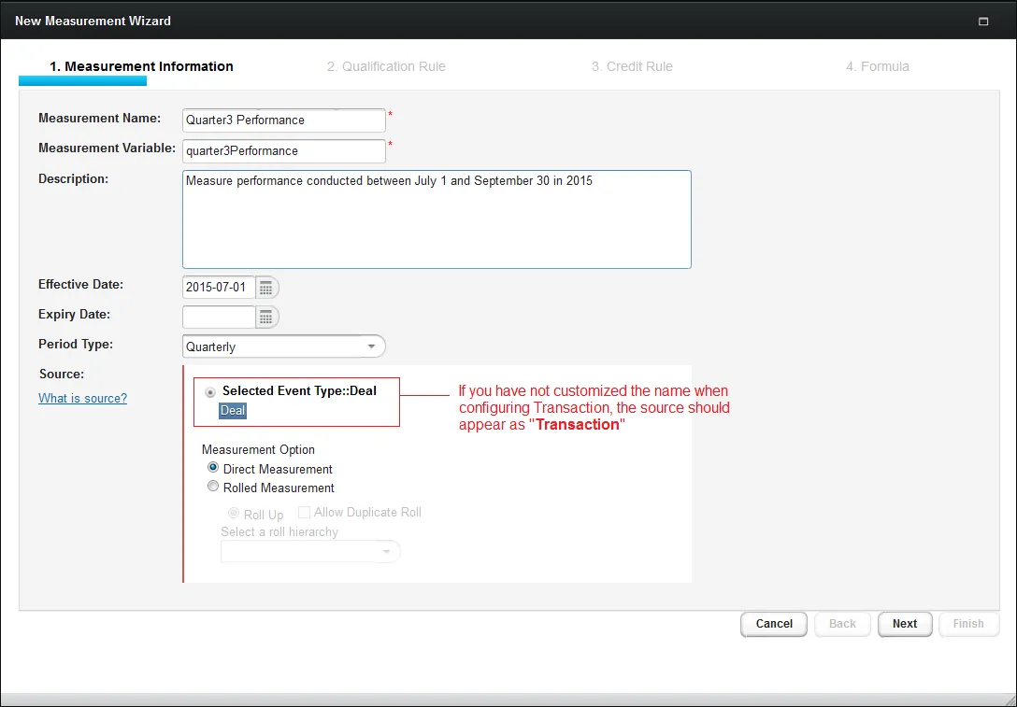Focus the Measurement Name input field
Image resolution: width=1017 pixels, height=707 pixels.
coord(283,120)
